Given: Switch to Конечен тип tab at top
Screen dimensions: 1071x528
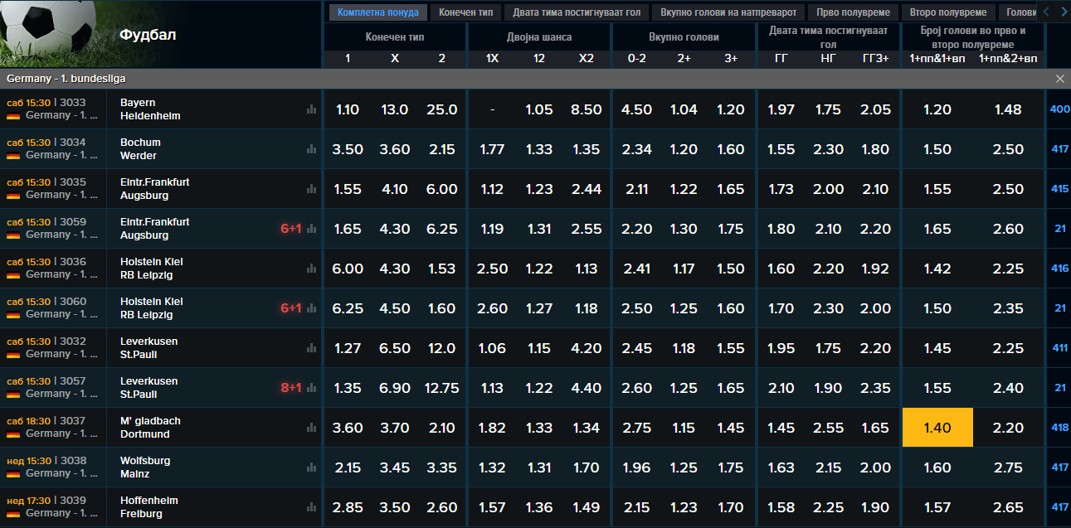Looking at the screenshot, I should coord(465,12).
